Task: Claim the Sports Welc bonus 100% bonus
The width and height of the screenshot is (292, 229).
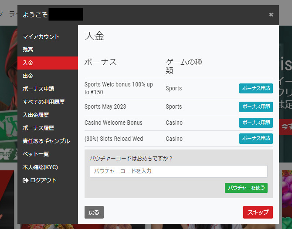Action: pyautogui.click(x=256, y=88)
